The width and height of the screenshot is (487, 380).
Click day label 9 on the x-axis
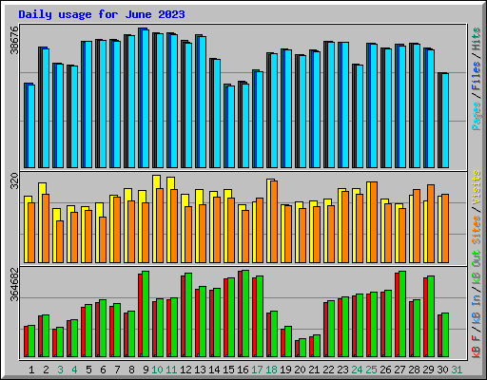click(x=146, y=370)
